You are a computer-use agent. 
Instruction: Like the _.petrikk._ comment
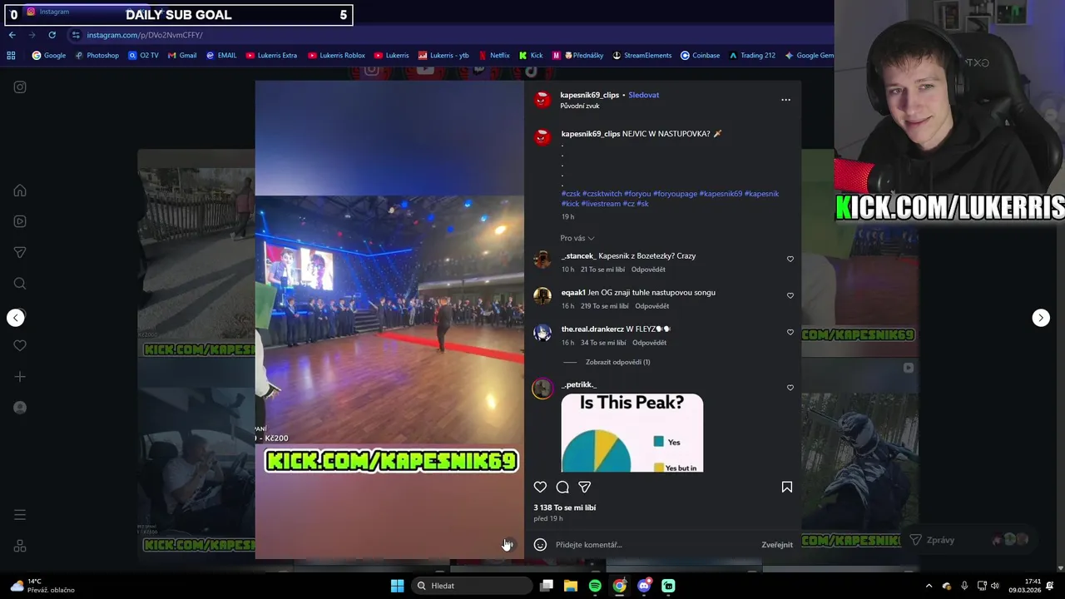790,388
